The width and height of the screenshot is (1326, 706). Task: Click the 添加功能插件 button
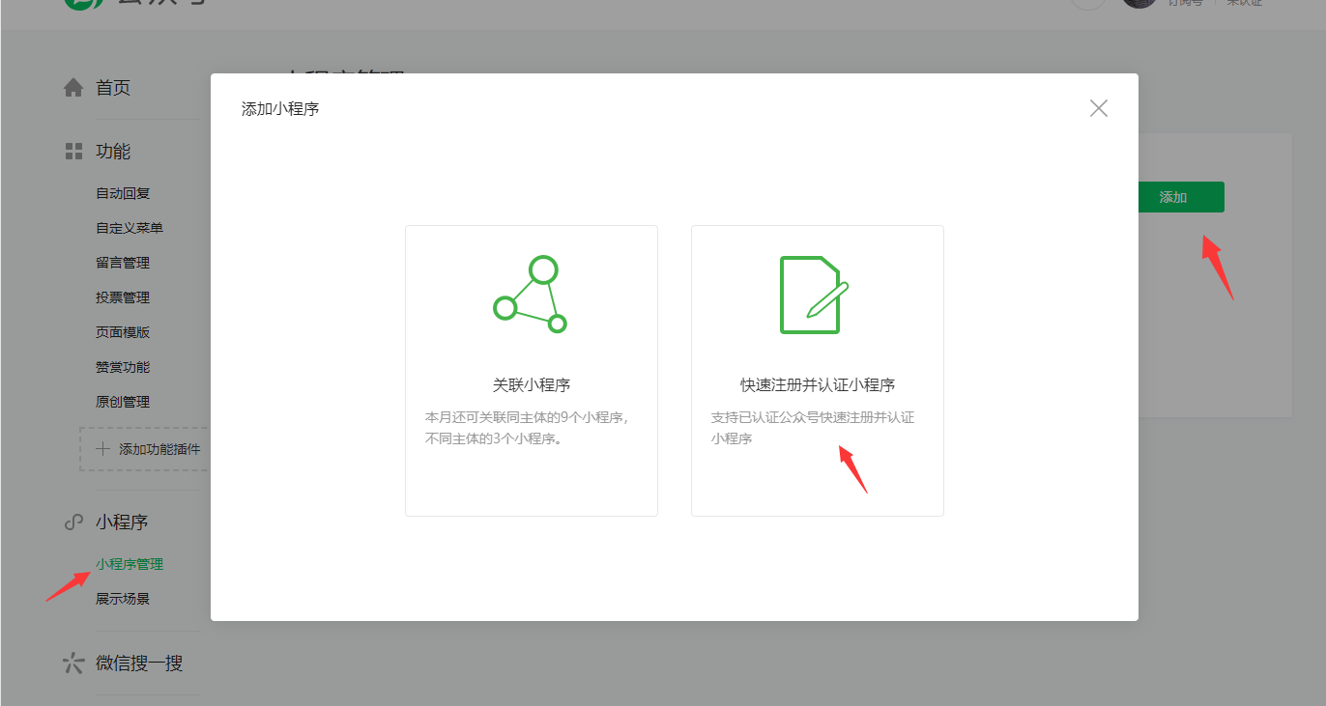pyautogui.click(x=145, y=449)
